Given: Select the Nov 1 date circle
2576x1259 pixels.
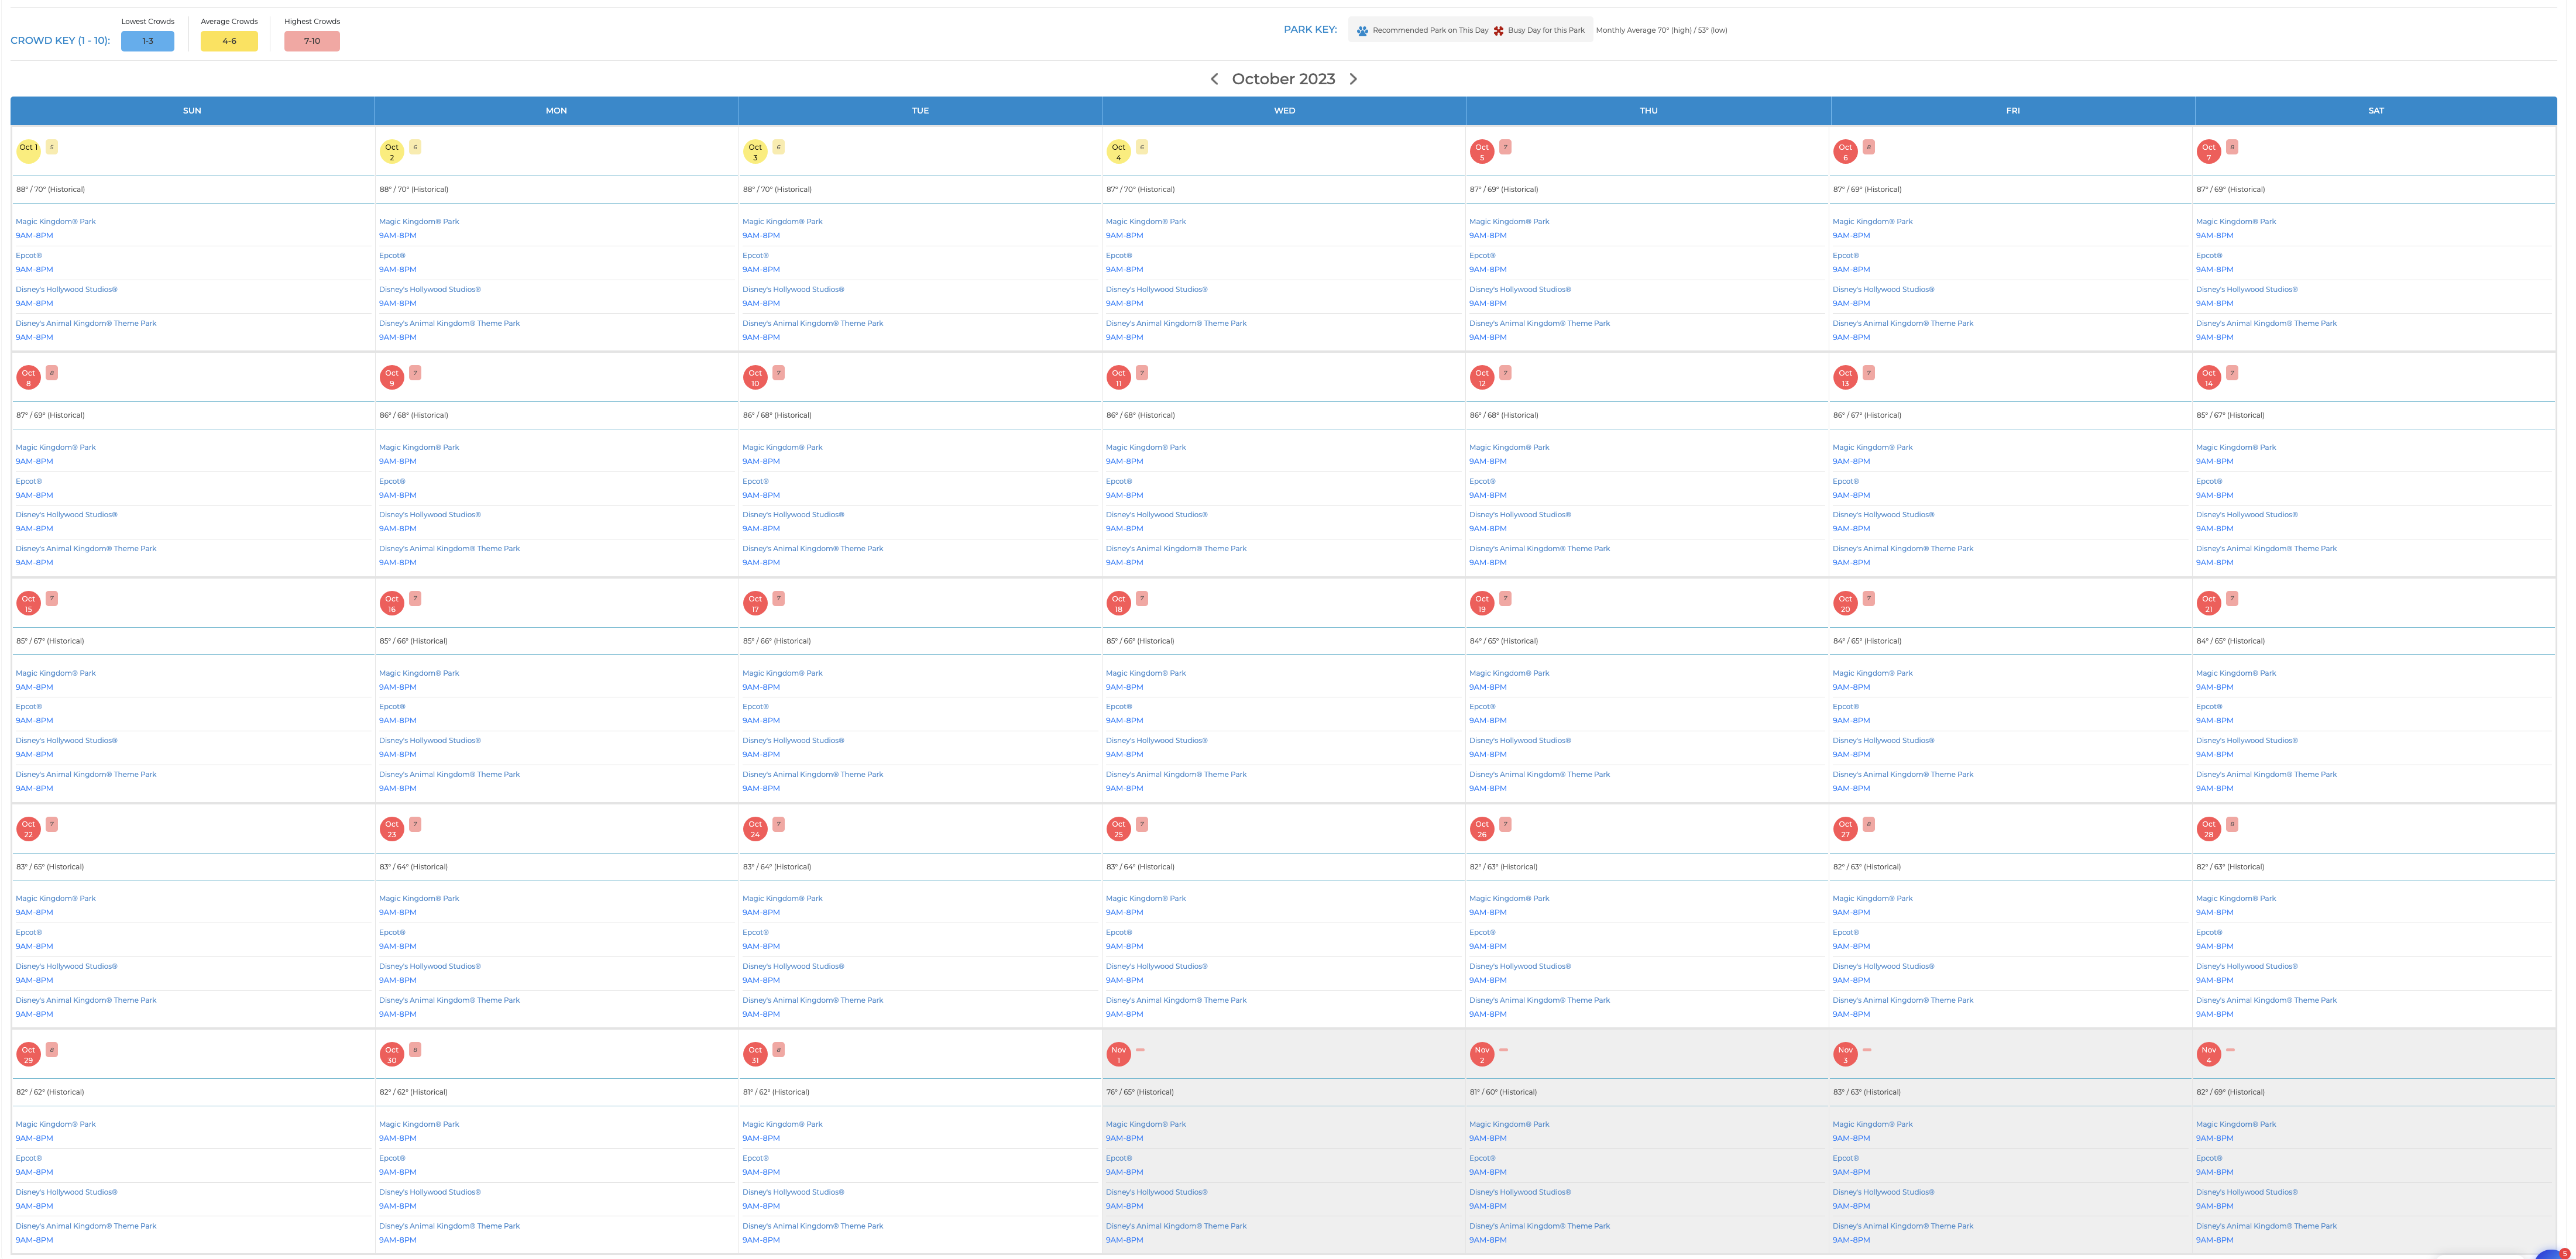Looking at the screenshot, I should (1119, 1054).
